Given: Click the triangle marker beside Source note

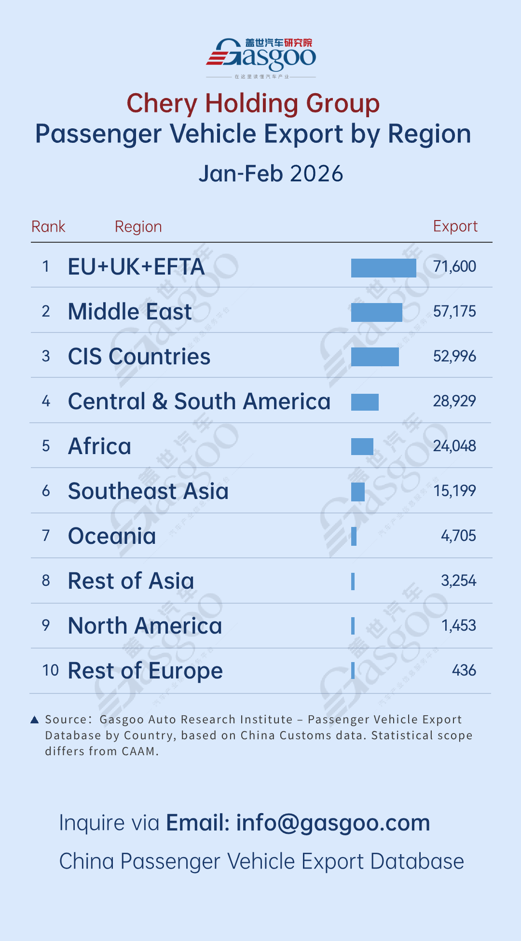Looking at the screenshot, I should point(34,720).
